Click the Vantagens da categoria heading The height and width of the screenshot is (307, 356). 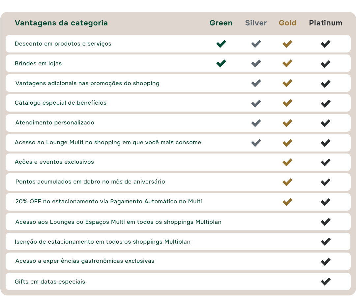click(61, 23)
